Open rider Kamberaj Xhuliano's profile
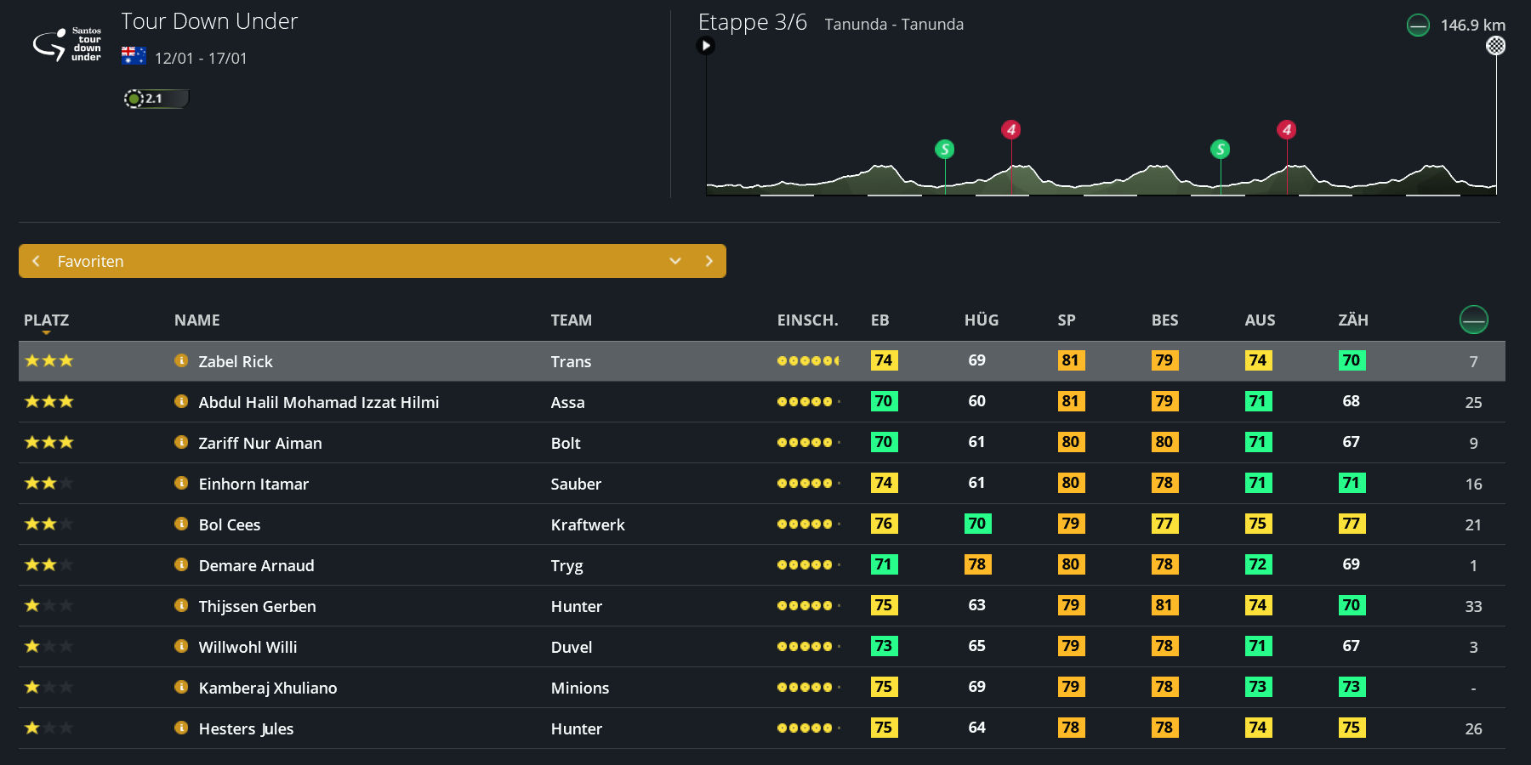Image resolution: width=1531 pixels, height=765 pixels. tap(267, 688)
